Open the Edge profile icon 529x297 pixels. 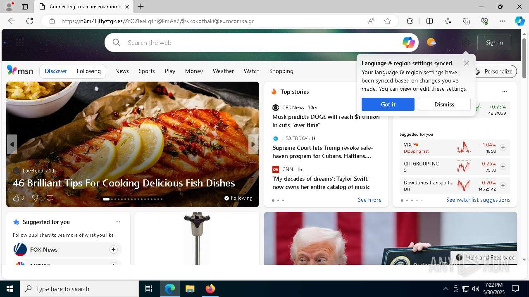tap(9, 7)
